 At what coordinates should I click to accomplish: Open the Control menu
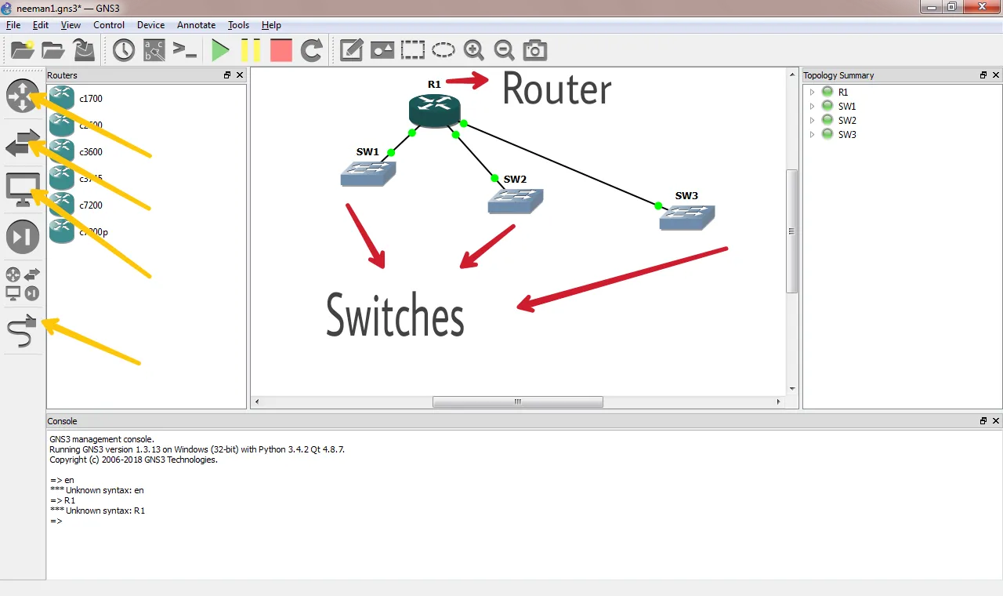click(x=109, y=25)
